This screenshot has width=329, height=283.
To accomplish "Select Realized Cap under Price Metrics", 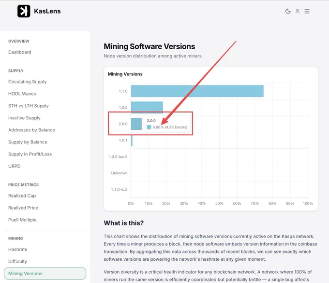I will (x=22, y=196).
